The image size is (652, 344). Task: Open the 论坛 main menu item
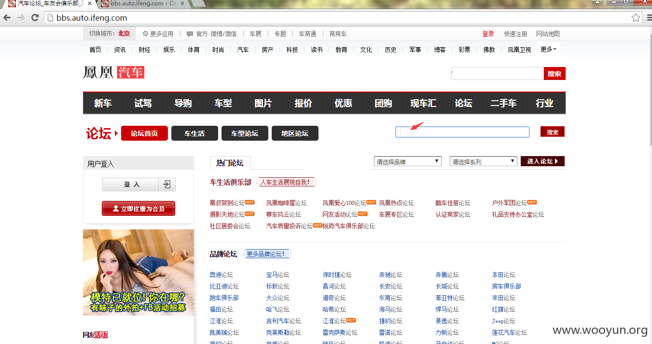tap(463, 103)
